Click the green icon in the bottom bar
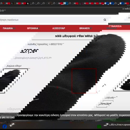 click(99, 127)
